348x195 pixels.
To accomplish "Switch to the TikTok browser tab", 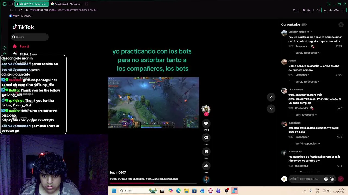I will [x=31, y=4].
